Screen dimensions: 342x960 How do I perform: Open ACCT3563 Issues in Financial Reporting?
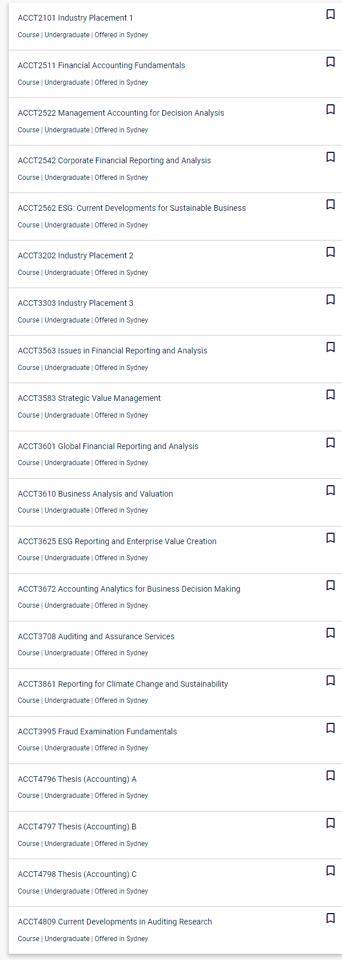(113, 351)
